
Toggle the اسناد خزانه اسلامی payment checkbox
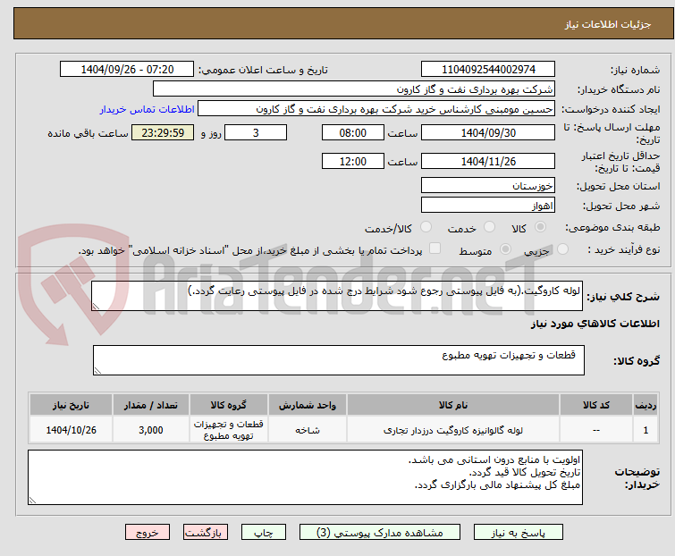click(x=435, y=249)
